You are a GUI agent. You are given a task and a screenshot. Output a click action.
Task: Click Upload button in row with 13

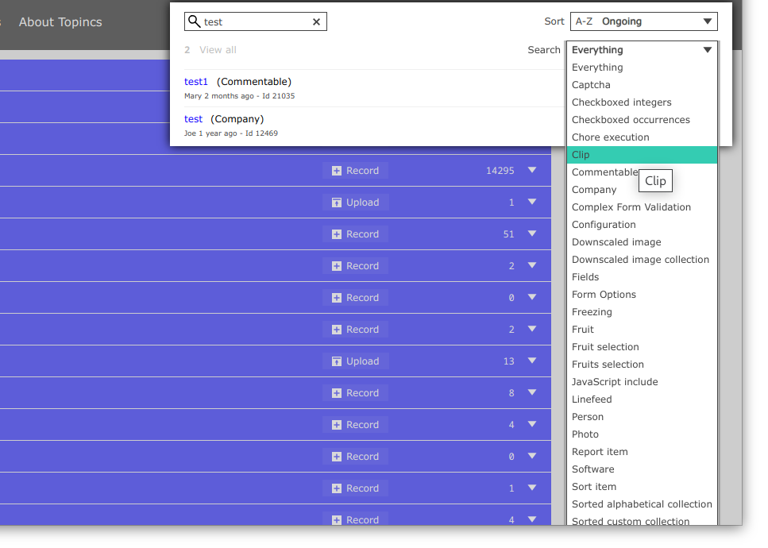click(x=355, y=361)
